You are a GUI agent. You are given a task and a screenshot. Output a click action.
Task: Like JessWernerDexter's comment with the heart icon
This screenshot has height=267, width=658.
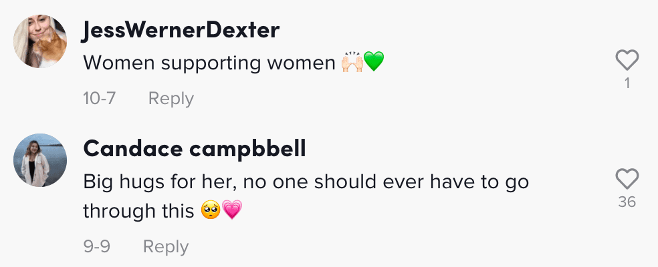point(627,60)
